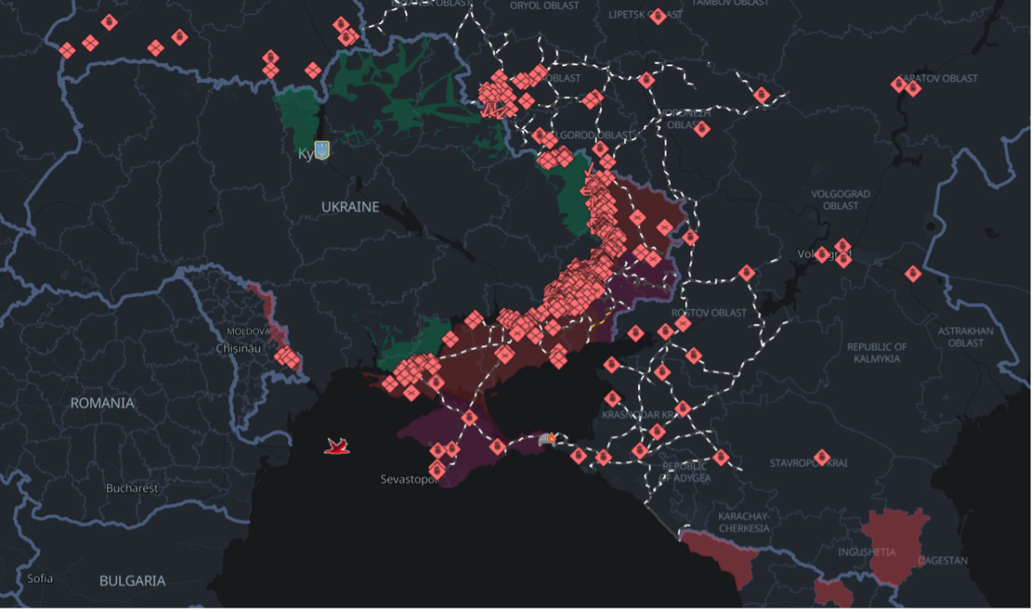1034x612 pixels.
Task: Select the Republic of Kalmykia label
Action: coord(877,352)
